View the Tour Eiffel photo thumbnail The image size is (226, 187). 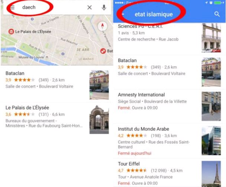coord(211,174)
